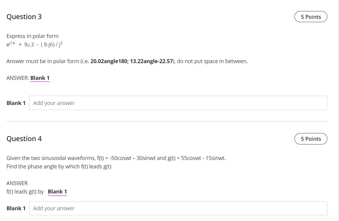Click 'Blank 1' label beside Question 3 input
This screenshot has width=339, height=221.
(16, 103)
